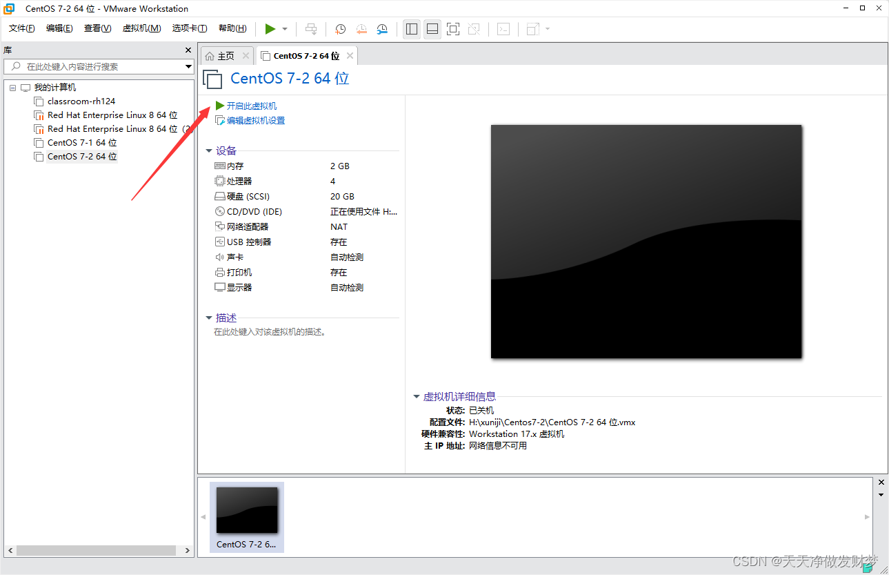This screenshot has width=889, height=575.
Task: Close the library panel with its X
Action: pos(188,50)
